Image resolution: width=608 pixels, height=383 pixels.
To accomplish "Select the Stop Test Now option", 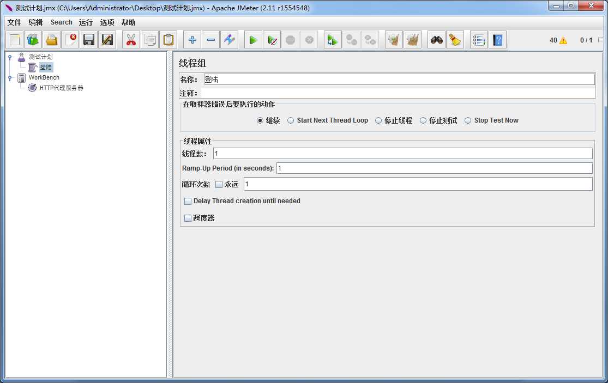I will pyautogui.click(x=468, y=120).
